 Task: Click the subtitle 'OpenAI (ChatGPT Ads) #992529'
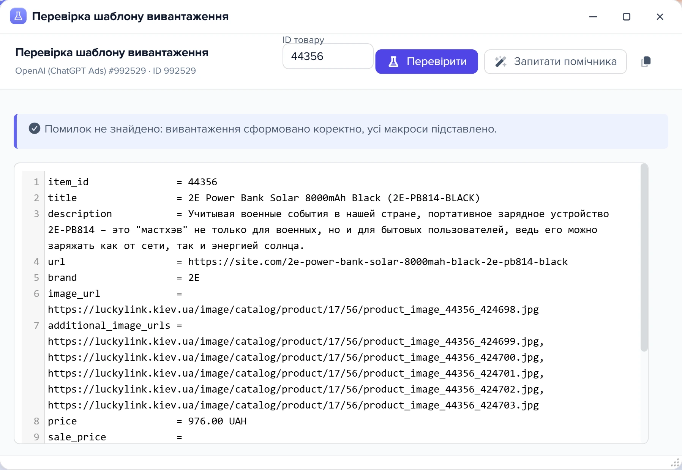(81, 71)
